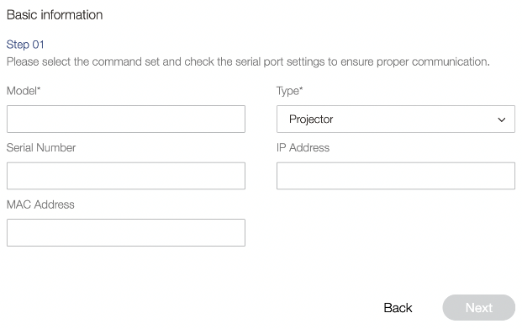Click the Type* field label
This screenshot has width=522, height=329.
tap(289, 91)
